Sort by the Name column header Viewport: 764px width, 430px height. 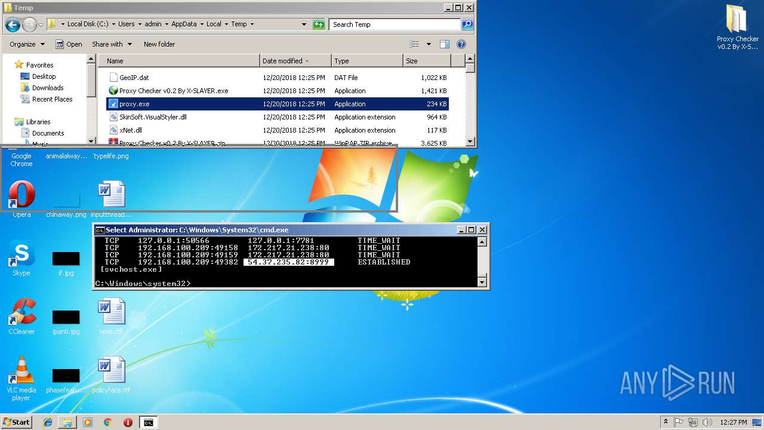click(x=179, y=61)
